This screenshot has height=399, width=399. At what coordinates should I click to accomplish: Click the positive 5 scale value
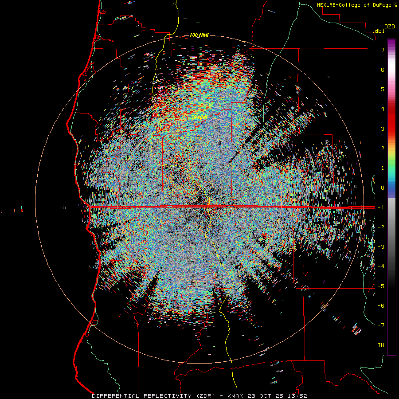coord(383,89)
